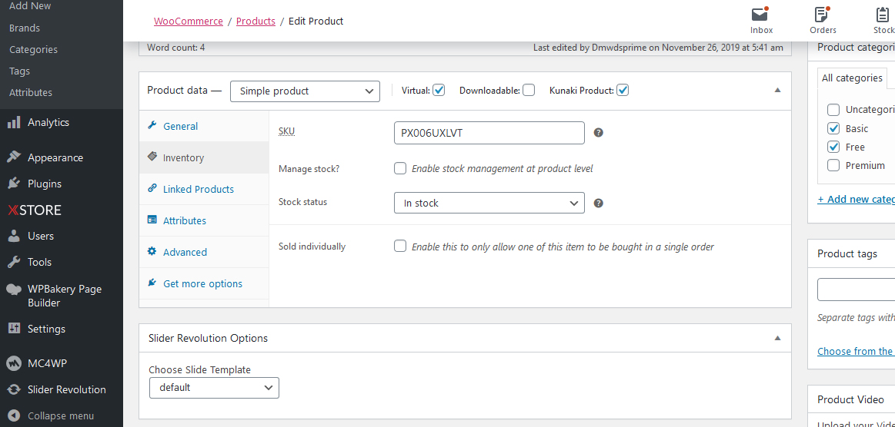
Task: Open the Simple product type dropdown
Action: [305, 91]
